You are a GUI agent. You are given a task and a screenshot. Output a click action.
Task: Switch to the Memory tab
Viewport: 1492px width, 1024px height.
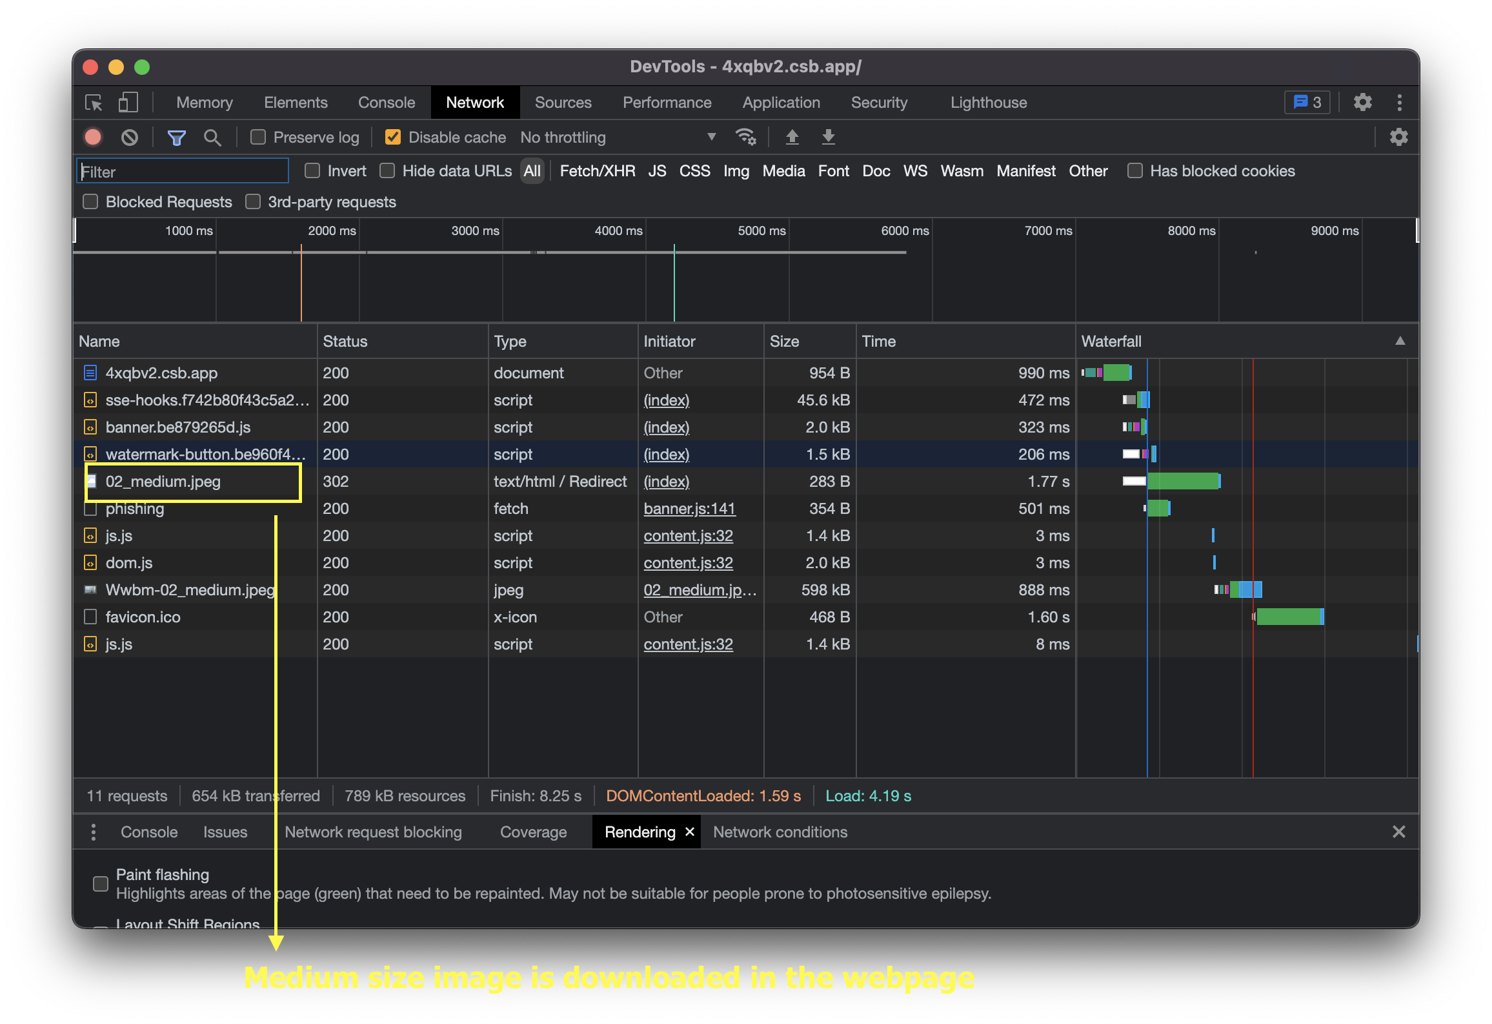[x=205, y=103]
